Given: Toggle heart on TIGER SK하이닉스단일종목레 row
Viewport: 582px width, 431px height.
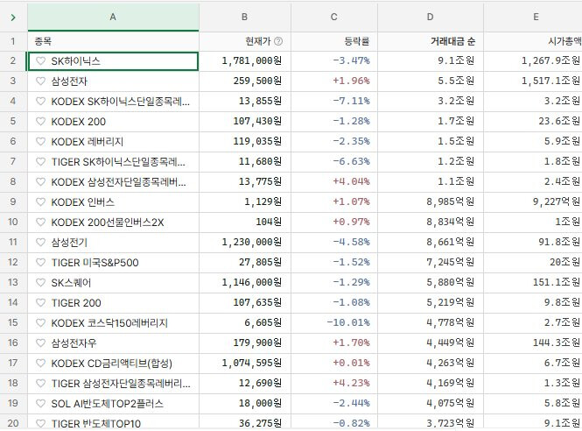Looking at the screenshot, I should pyautogui.click(x=40, y=161).
